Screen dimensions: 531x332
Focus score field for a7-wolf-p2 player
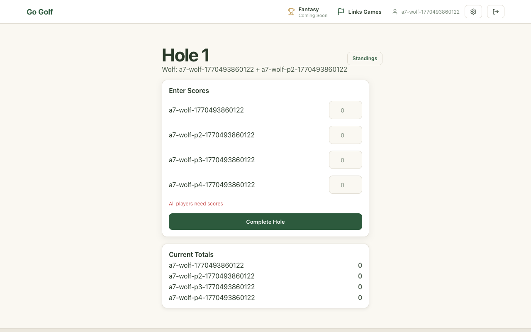[345, 135]
